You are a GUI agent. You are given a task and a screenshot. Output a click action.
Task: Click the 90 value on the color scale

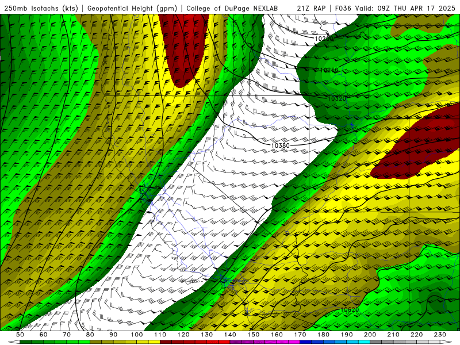pyautogui.click(x=113, y=335)
